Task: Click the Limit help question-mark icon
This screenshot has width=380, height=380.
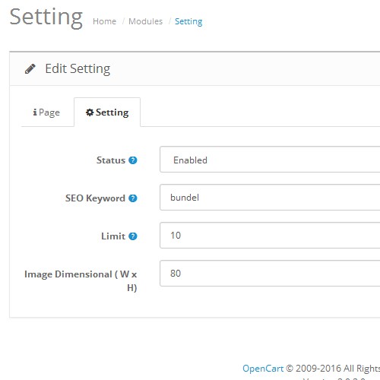Action: pos(133,236)
